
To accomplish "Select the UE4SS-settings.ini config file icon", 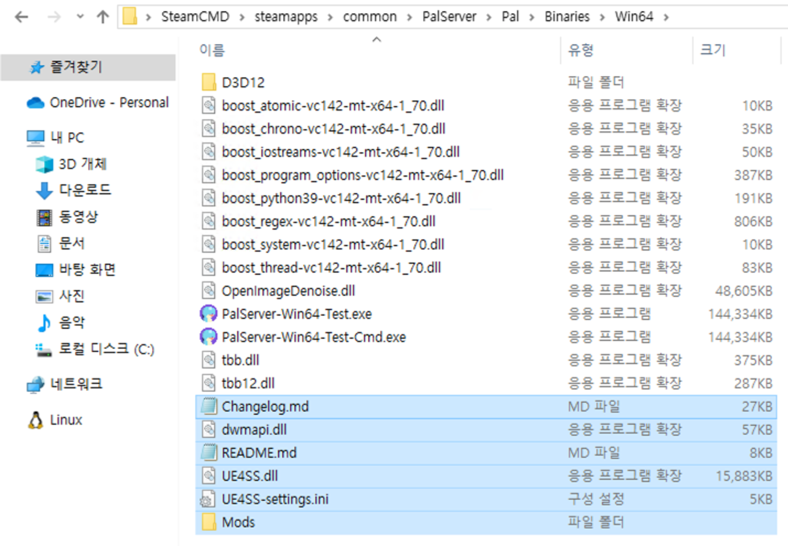I will click(x=208, y=499).
